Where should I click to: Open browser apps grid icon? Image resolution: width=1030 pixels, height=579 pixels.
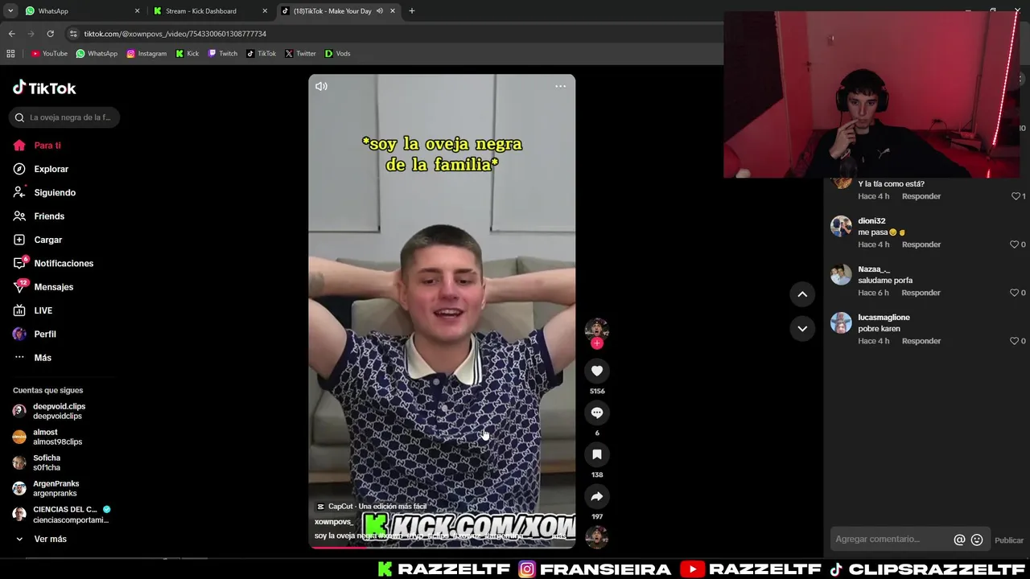pos(10,54)
